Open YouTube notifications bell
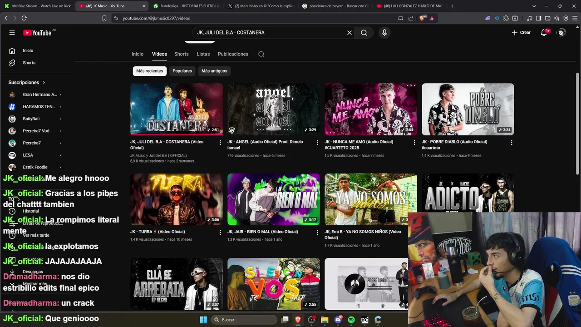 click(x=544, y=33)
